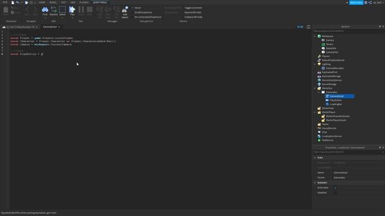Select the Baseplate part in Explorer

pos(331,48)
